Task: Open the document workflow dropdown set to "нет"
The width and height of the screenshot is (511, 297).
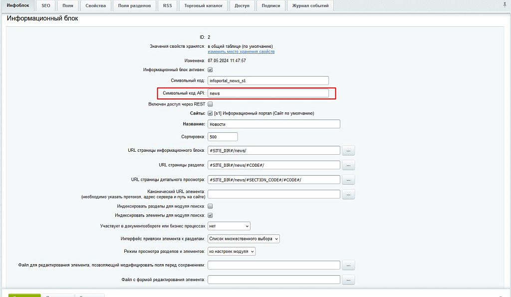Action: [229, 226]
